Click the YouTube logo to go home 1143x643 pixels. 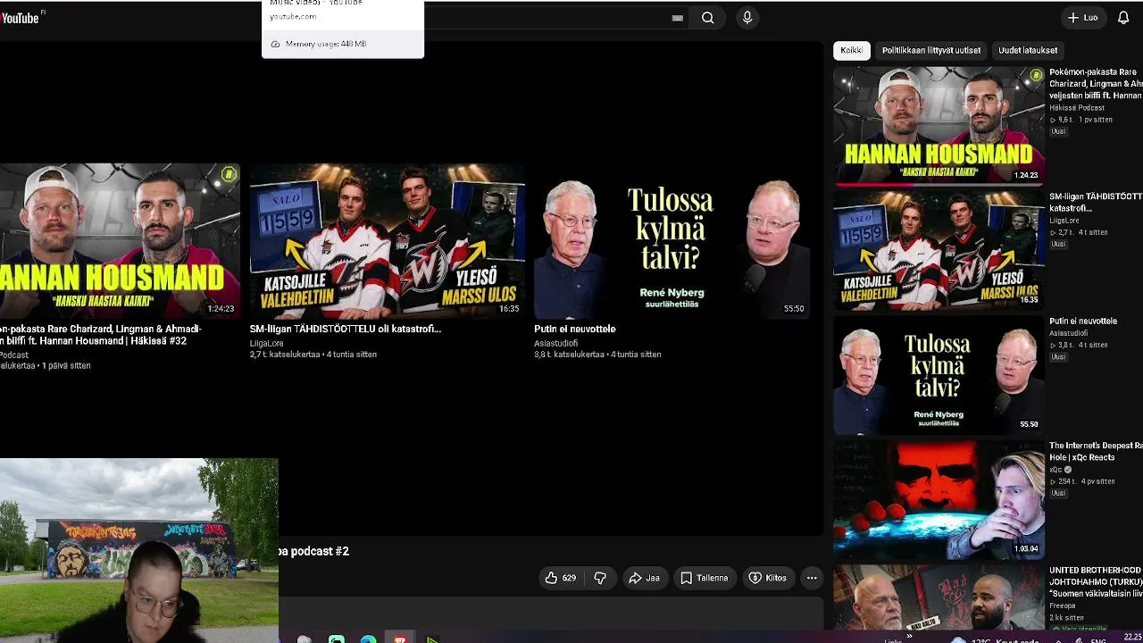coord(21,18)
